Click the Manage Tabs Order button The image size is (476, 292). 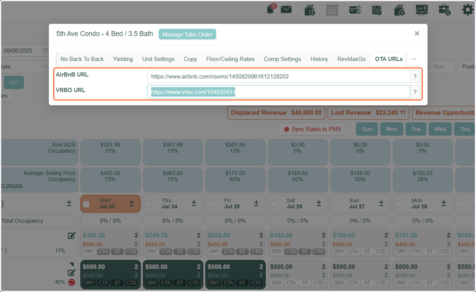187,34
